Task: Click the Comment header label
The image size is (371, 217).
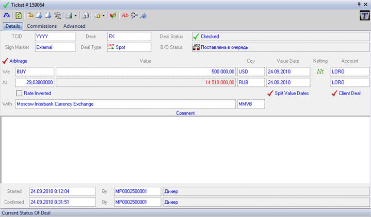Action: (x=185, y=113)
